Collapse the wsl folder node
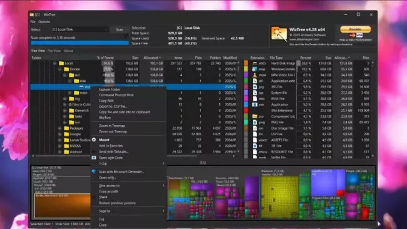Image resolution: width=407 pixels, height=229 pixels. (x=65, y=75)
